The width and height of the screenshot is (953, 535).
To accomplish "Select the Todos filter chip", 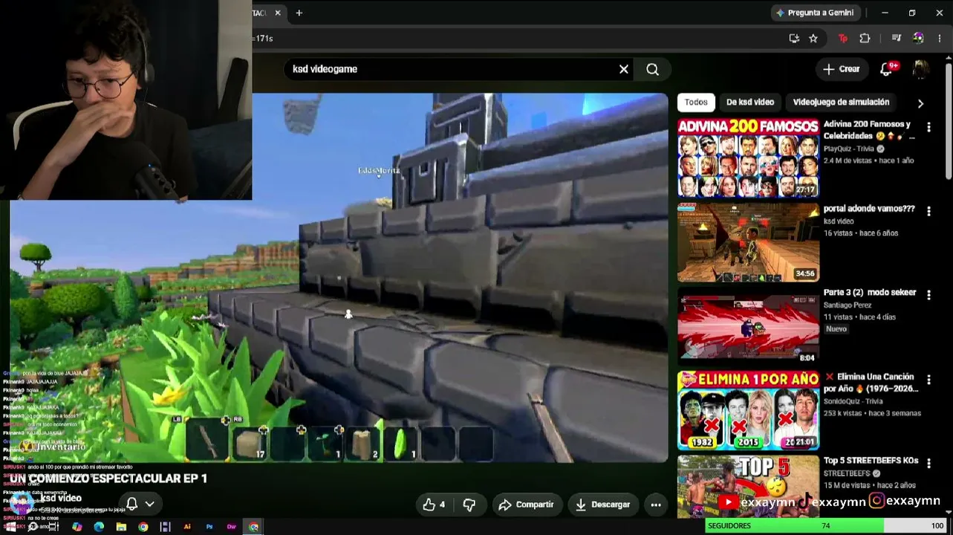I will [x=696, y=103].
